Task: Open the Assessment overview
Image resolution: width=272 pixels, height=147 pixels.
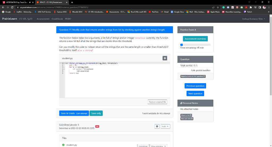Action: tap(195, 39)
